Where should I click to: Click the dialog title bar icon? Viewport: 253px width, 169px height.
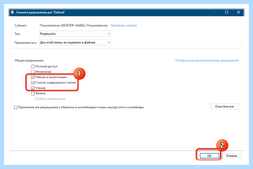tap(12, 12)
